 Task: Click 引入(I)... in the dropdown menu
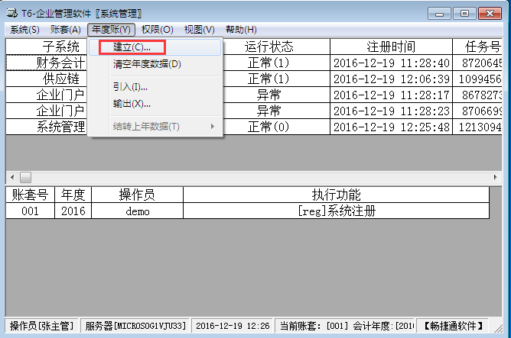coord(131,87)
